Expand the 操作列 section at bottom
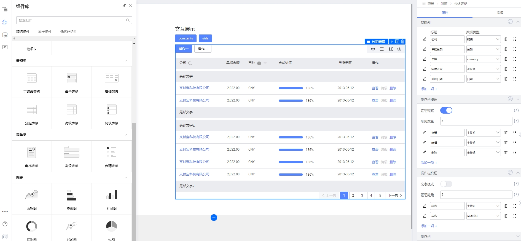 click(x=518, y=237)
